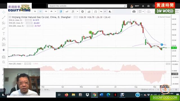Select the Text annotation tool
This screenshot has height=101, width=180.
point(4,34)
